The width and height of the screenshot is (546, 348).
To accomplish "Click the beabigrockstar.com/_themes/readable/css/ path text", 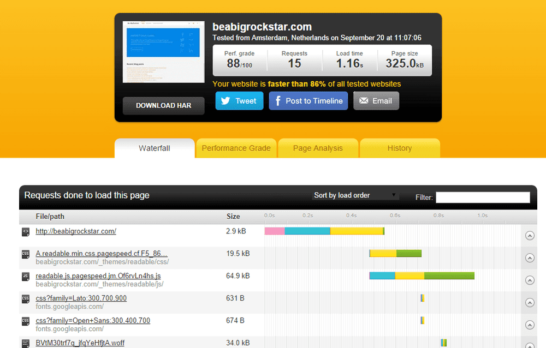I will click(102, 262).
